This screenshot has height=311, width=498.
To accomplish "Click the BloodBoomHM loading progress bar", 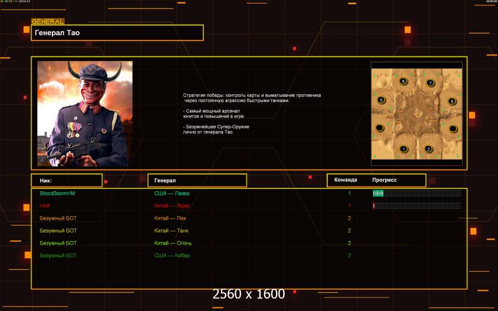I will tap(417, 193).
